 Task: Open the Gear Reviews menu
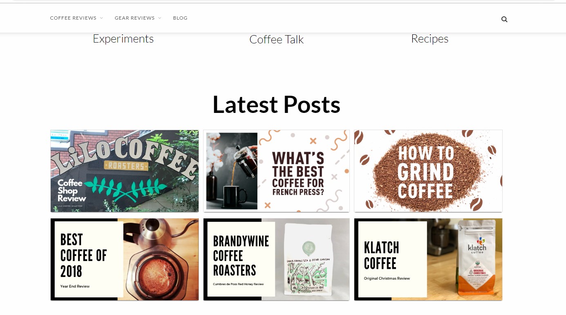(x=134, y=18)
